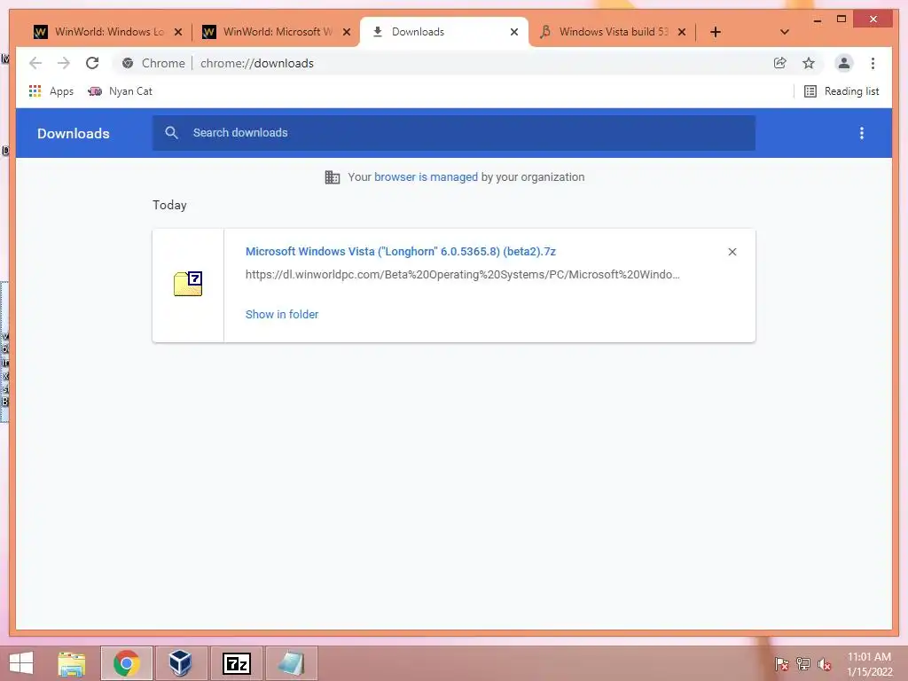The image size is (908, 681).
Task: Bookmark this page with star icon
Action: (x=809, y=63)
